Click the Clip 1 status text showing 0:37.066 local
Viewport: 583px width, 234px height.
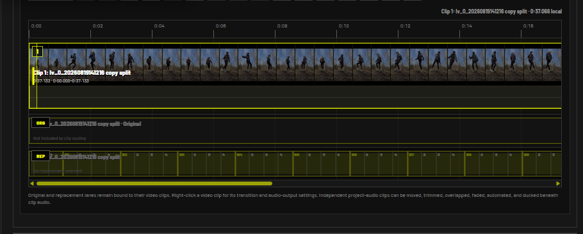501,12
